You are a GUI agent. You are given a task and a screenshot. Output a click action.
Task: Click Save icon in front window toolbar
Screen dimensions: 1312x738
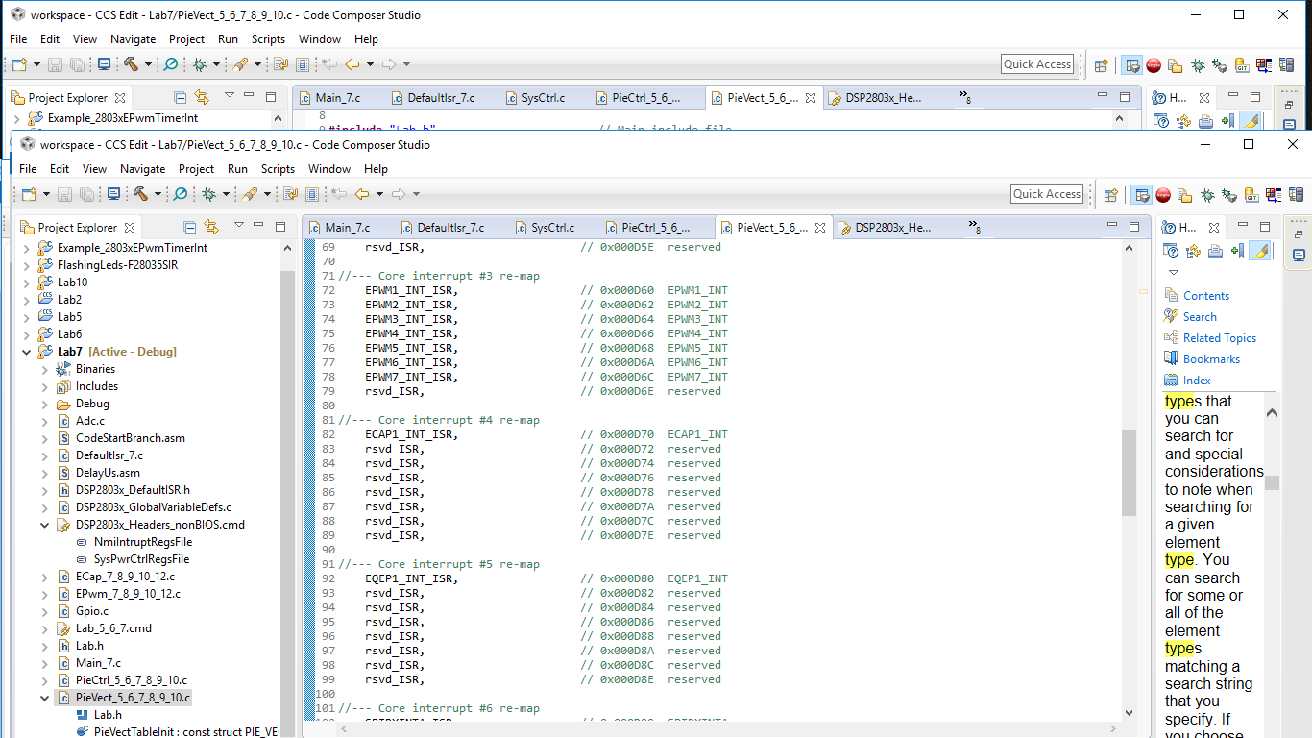point(64,194)
